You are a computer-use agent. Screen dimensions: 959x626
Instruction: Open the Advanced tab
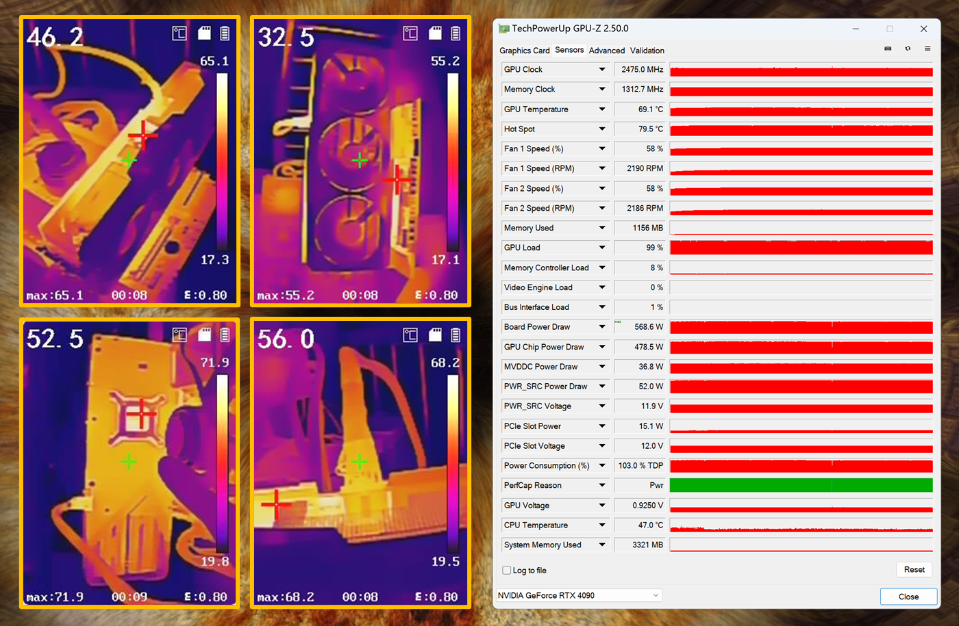pos(607,51)
